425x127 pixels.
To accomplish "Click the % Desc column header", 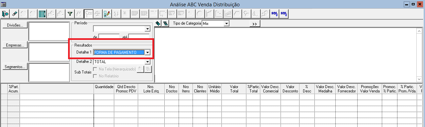I will point(307,89).
